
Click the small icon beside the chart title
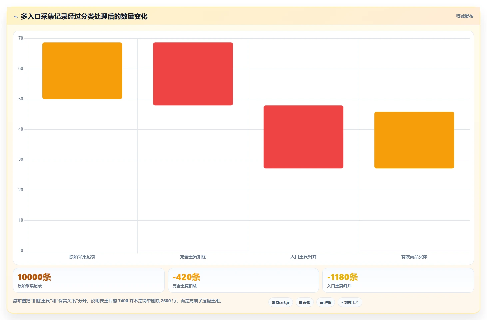tap(16, 17)
